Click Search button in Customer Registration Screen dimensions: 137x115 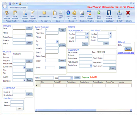click(62, 67)
